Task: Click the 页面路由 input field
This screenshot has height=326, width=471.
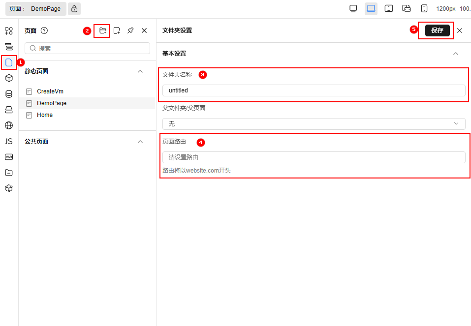Action: [314, 157]
